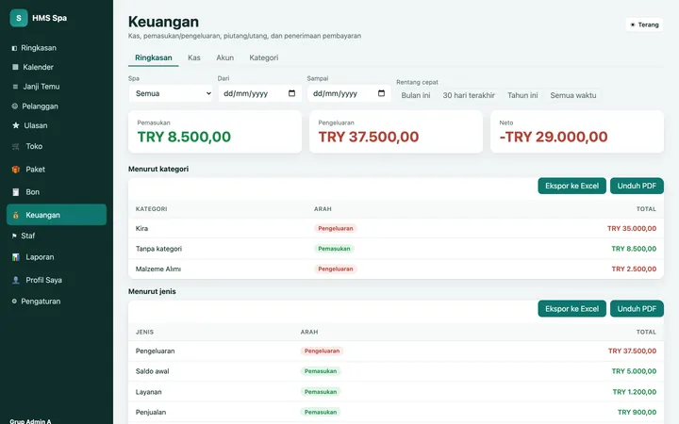Click the Pemasukan TRY 8.500,00 card
This screenshot has height=424, width=679.
click(215, 132)
